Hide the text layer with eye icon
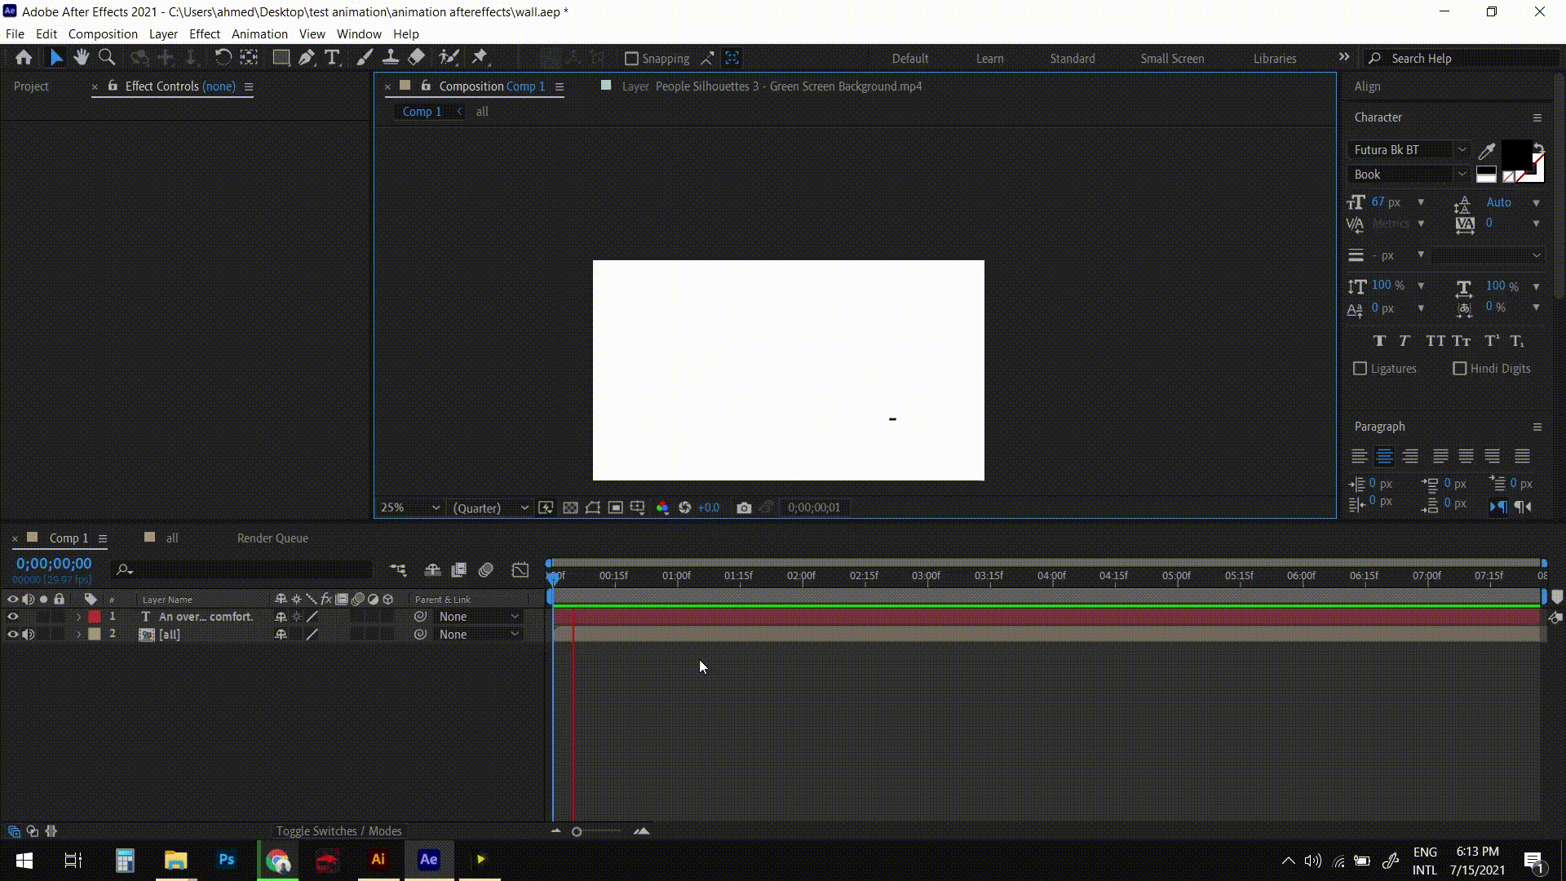 click(12, 617)
